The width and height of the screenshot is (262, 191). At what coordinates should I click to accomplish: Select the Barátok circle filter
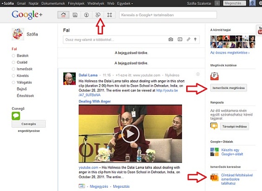pos(20,56)
